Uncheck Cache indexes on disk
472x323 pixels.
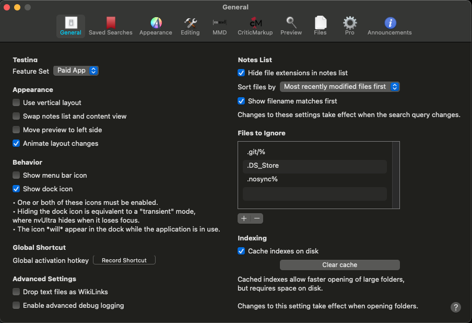pyautogui.click(x=241, y=251)
